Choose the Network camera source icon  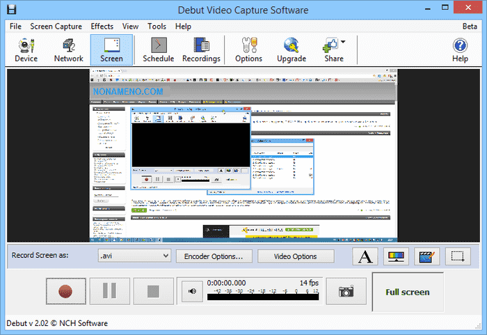(68, 49)
